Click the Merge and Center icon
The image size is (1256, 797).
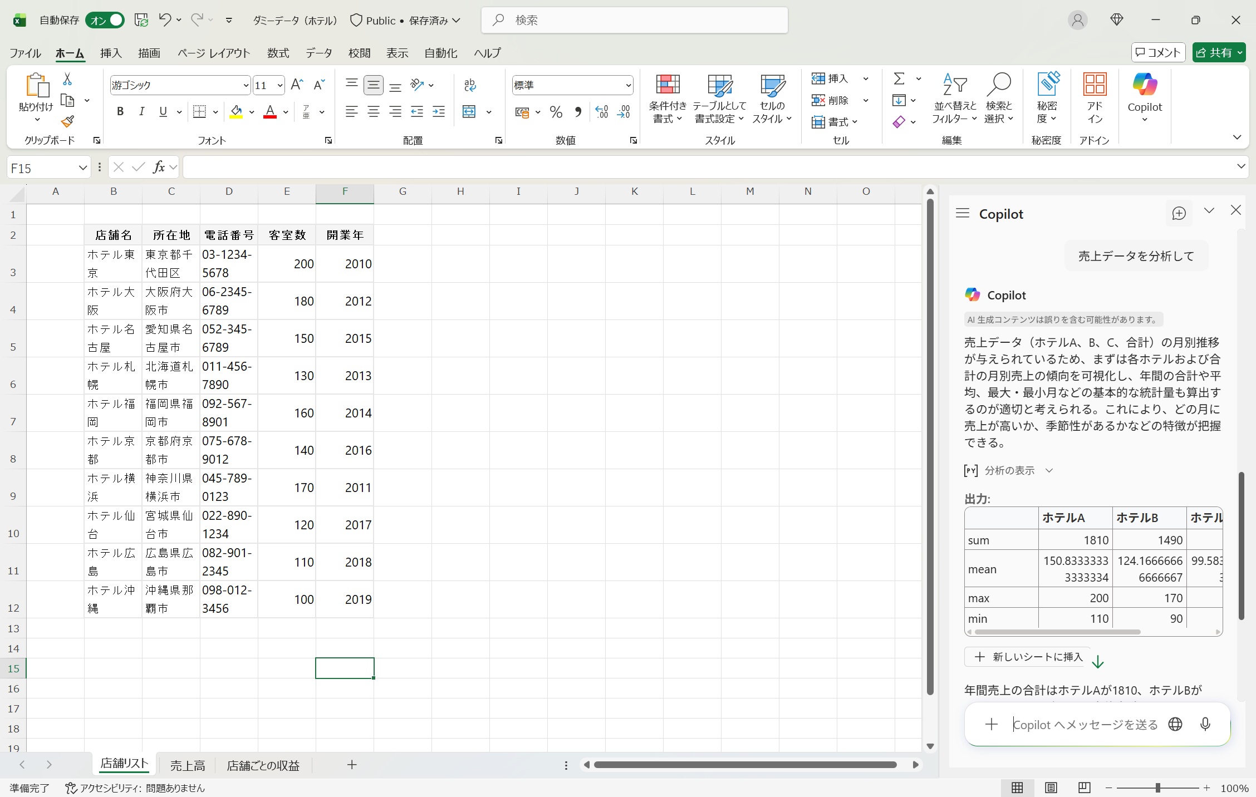(469, 112)
